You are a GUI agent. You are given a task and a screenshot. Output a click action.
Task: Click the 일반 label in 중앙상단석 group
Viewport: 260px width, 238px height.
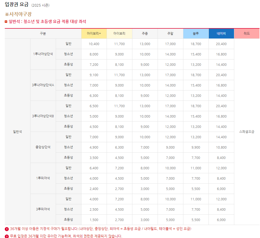pyautogui.click(x=68, y=137)
